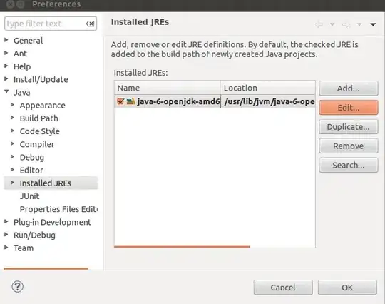Expand the Install/Update tree node
This screenshot has height=304, width=385.
[x=6, y=79]
